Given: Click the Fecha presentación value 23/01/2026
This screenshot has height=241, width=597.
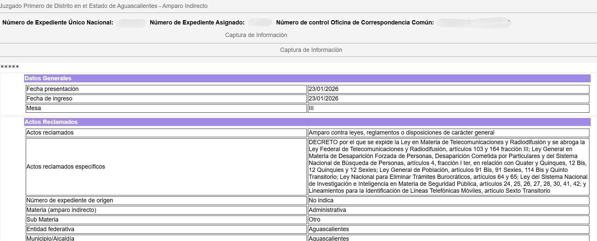Looking at the screenshot, I should click(x=448, y=89).
